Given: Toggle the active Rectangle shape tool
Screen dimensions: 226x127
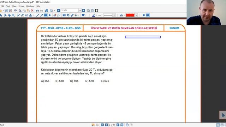Looking at the screenshot, I should (46, 15).
